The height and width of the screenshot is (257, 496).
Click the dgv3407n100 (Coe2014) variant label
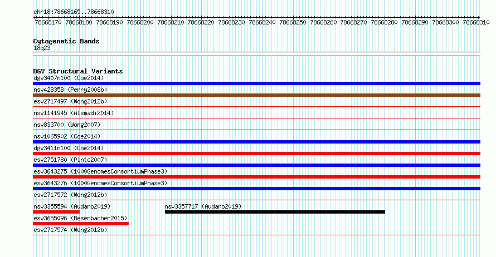69,78
